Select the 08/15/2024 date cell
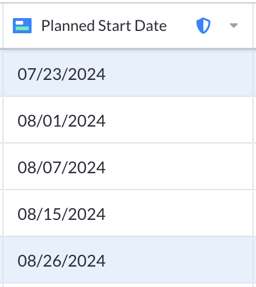This screenshot has height=287, width=256. click(x=128, y=213)
